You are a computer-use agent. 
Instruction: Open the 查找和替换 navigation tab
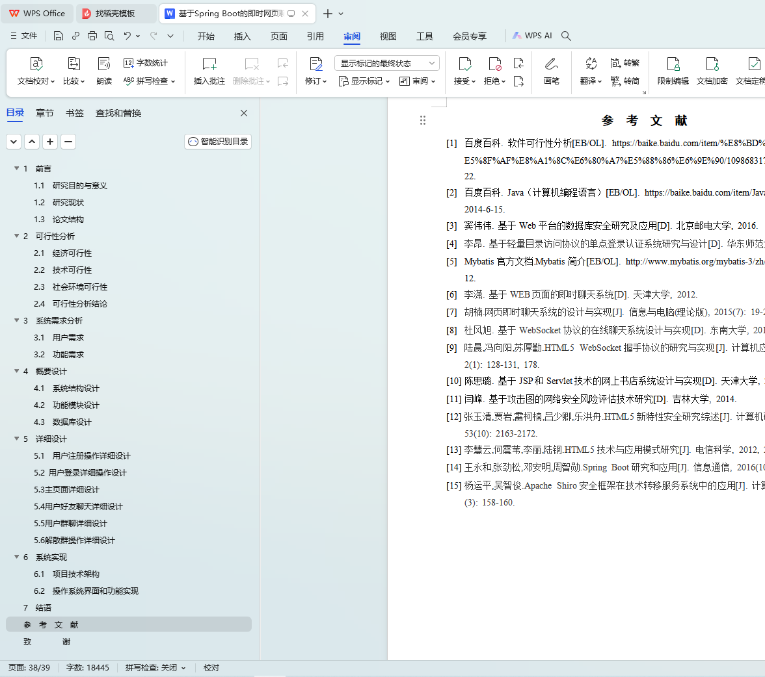(x=118, y=113)
